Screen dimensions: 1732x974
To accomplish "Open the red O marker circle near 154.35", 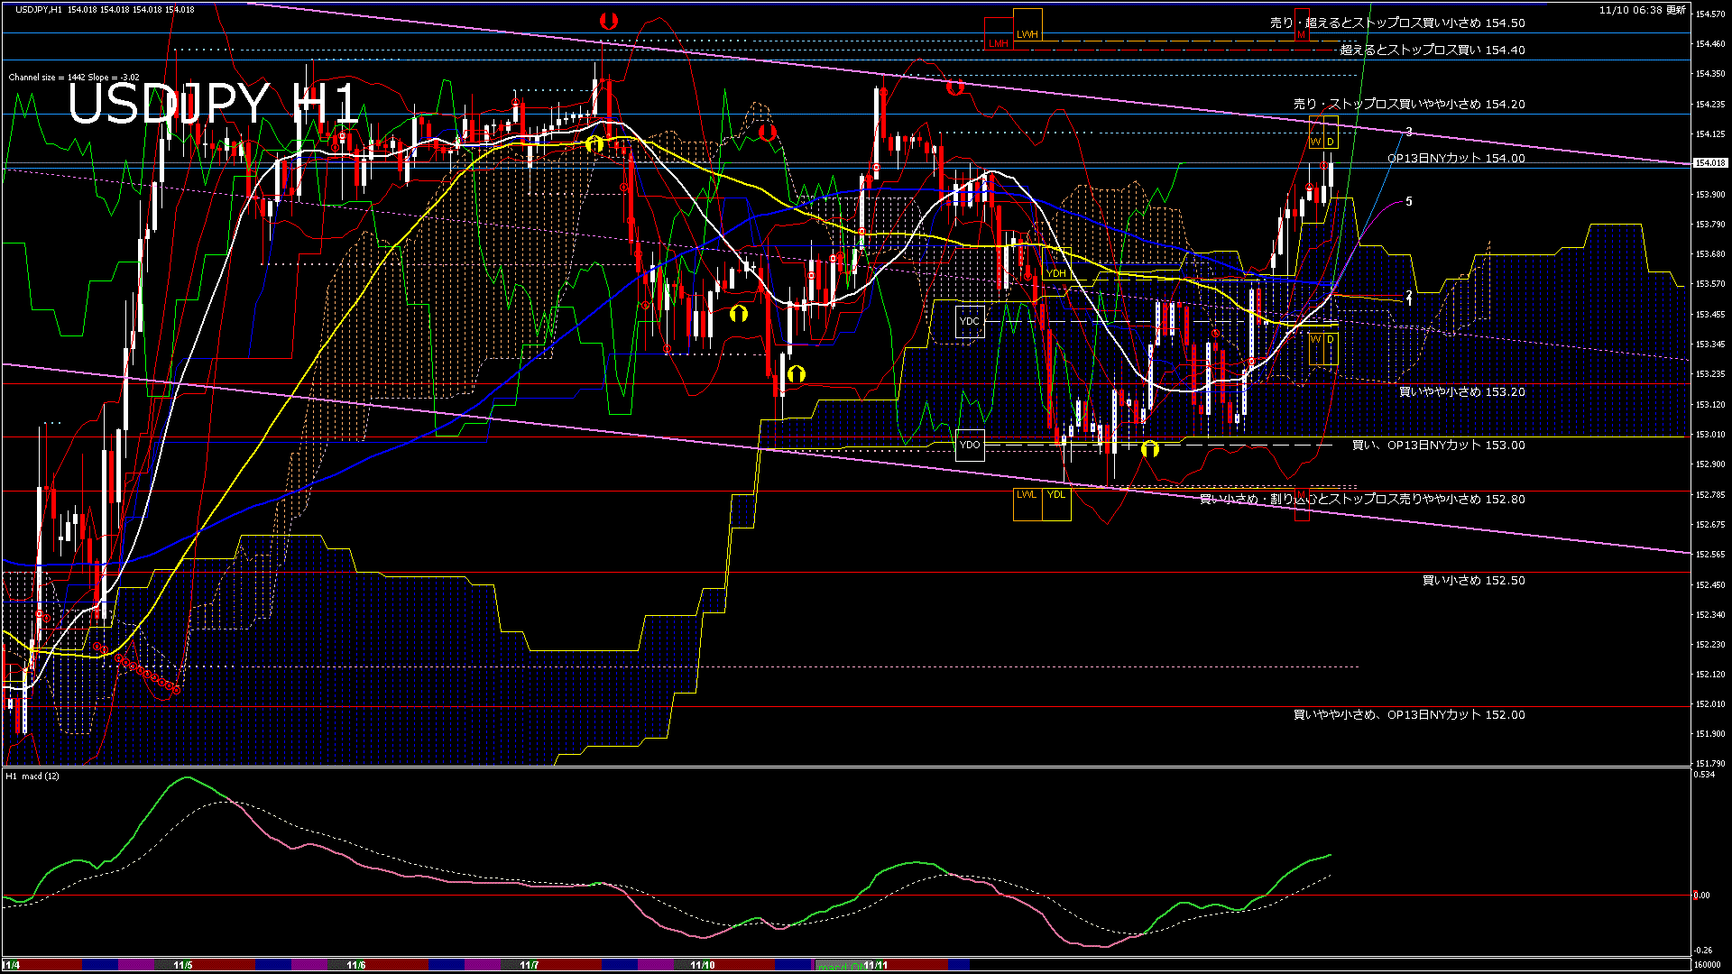I will [956, 88].
